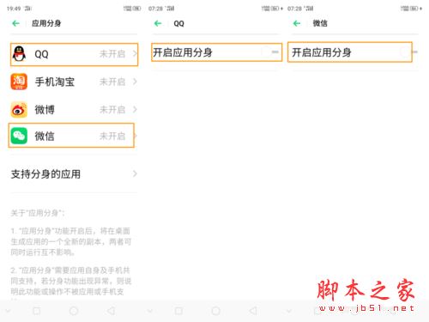Open 手机淘宝 row chevron
The height and width of the screenshot is (322, 429).
tap(135, 82)
